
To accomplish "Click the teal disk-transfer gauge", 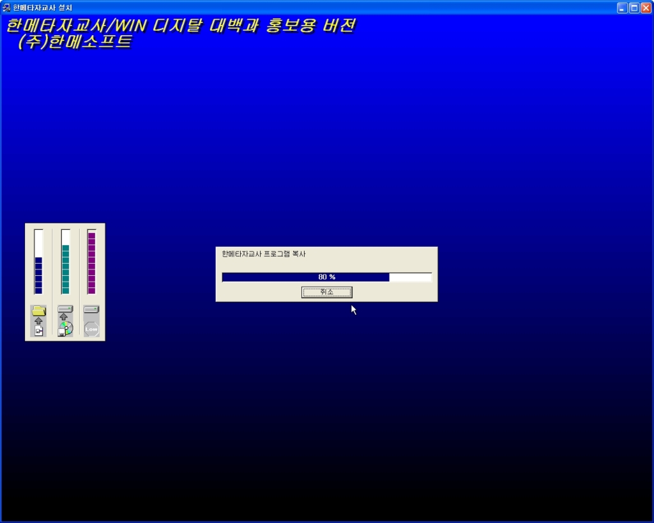I will 66,262.
